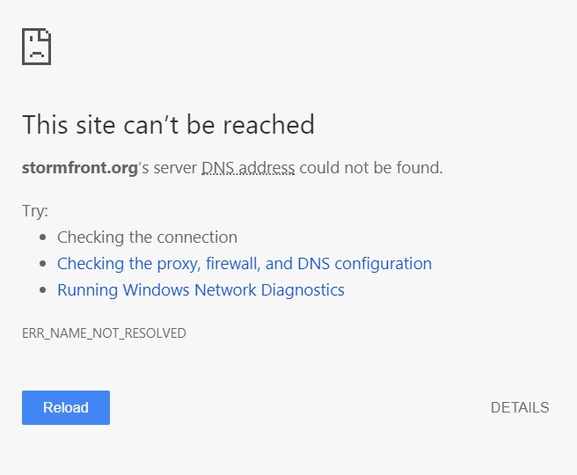This screenshot has width=577, height=475.
Task: Click the underlined DNS address term
Action: [248, 168]
